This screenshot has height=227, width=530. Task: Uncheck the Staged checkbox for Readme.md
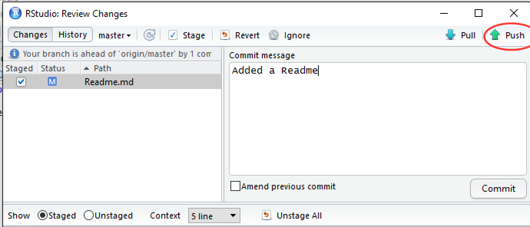(x=22, y=82)
